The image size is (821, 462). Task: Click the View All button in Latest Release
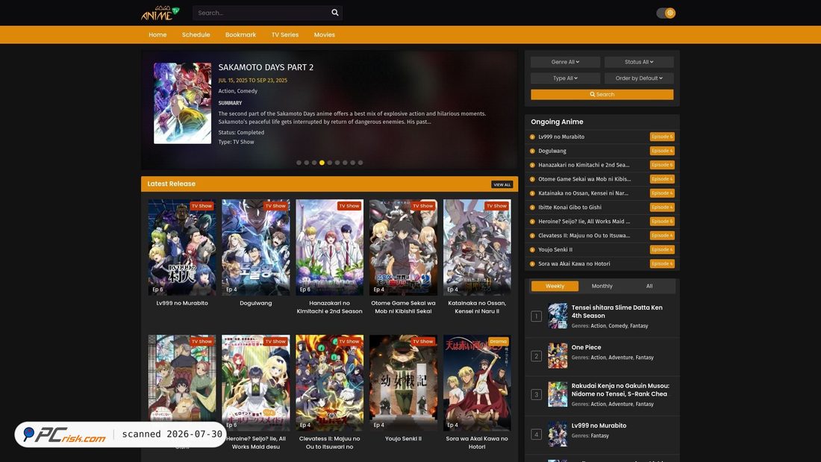coord(502,184)
